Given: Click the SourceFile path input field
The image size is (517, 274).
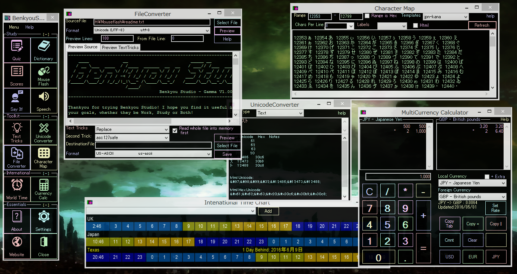Looking at the screenshot, I should pos(152,22).
